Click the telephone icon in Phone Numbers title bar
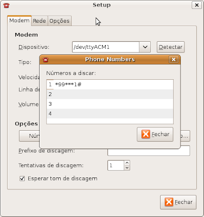204x217 pixels. [46, 60]
